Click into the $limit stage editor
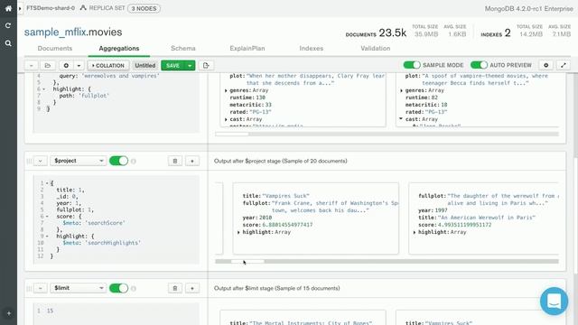 [x=117, y=313]
